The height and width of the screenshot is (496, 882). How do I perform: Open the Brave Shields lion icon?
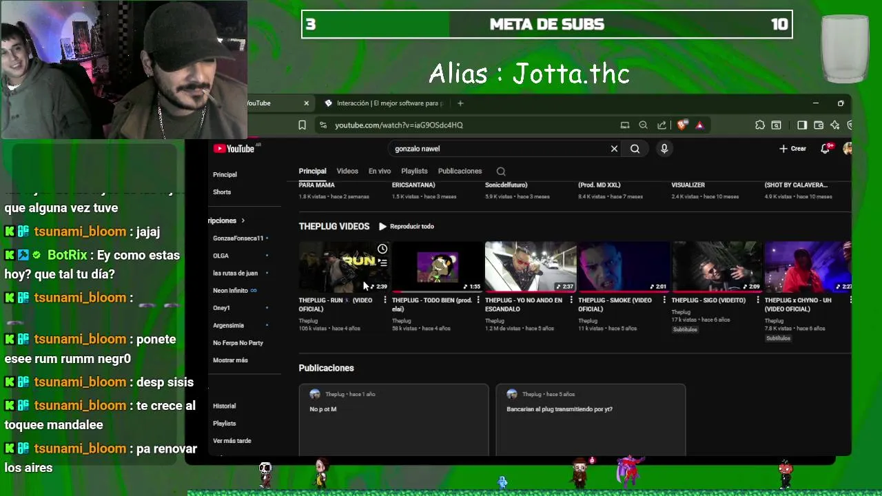(x=682, y=125)
